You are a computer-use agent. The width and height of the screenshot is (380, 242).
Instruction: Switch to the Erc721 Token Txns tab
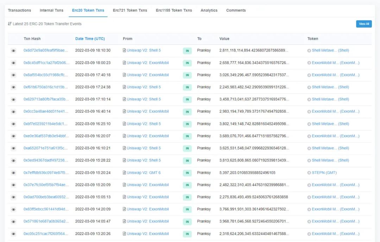click(130, 11)
